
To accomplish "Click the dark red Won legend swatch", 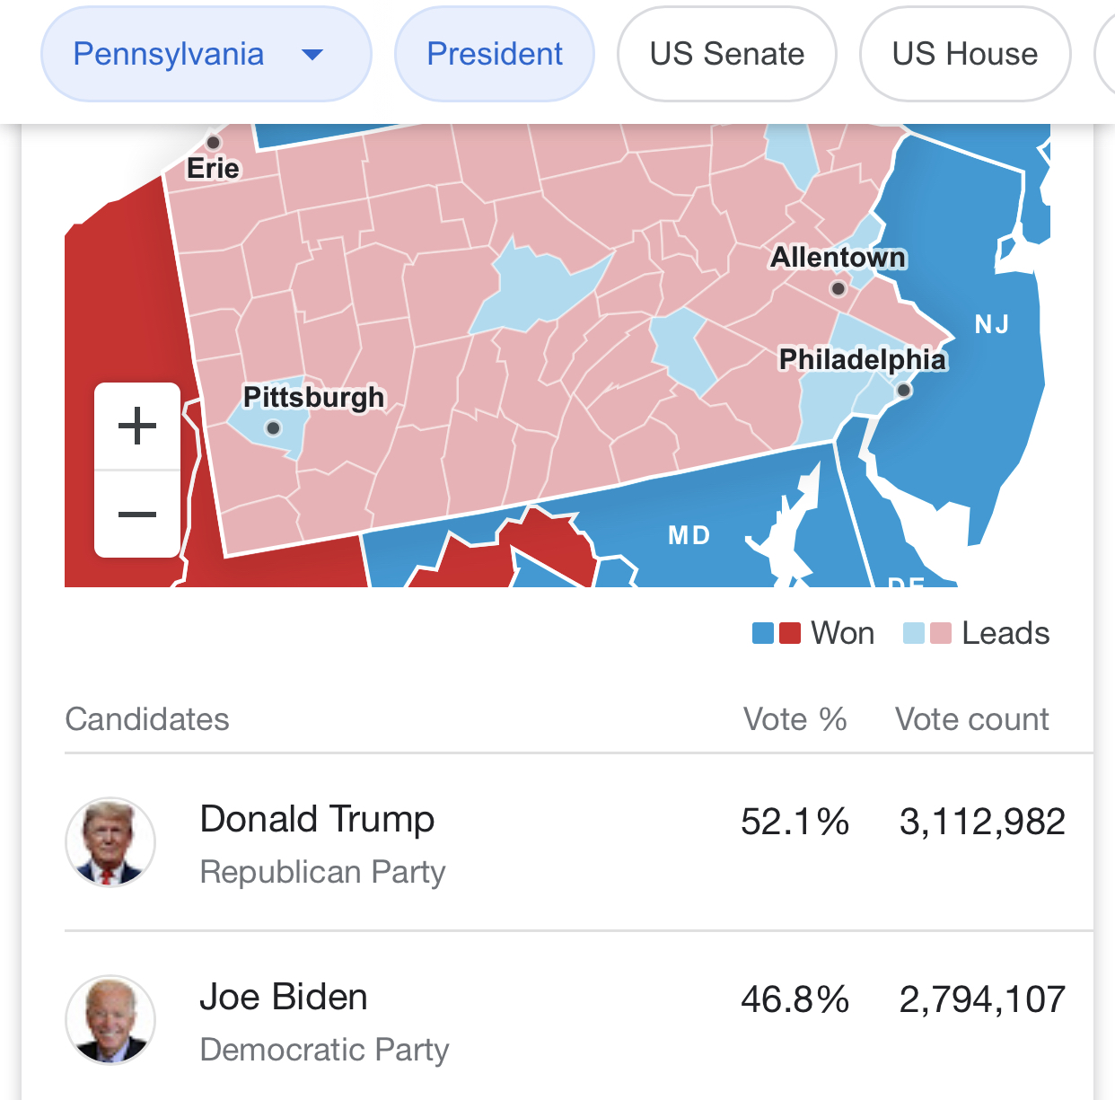I will pos(790,633).
